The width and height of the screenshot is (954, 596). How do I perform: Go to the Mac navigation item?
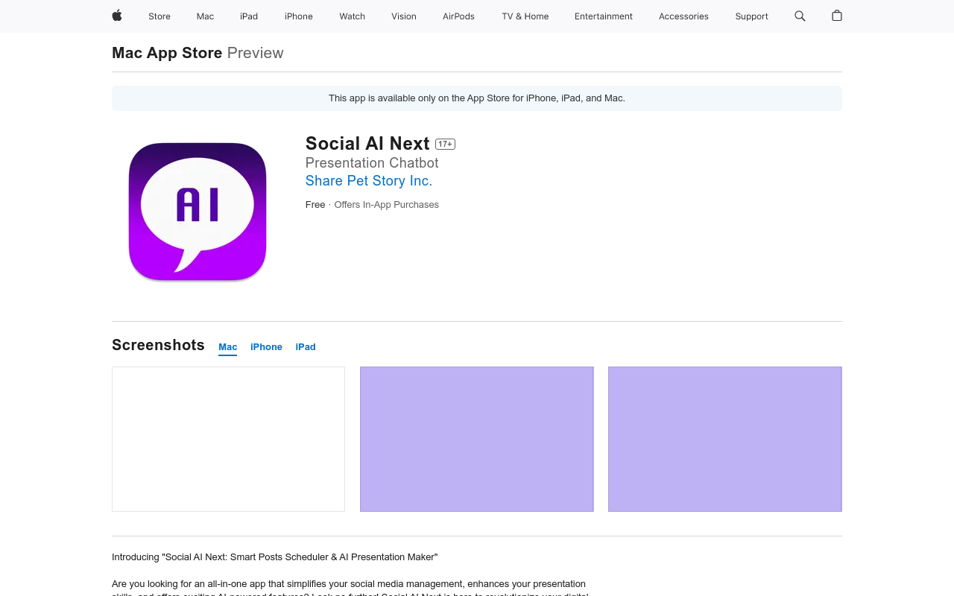pyautogui.click(x=205, y=16)
